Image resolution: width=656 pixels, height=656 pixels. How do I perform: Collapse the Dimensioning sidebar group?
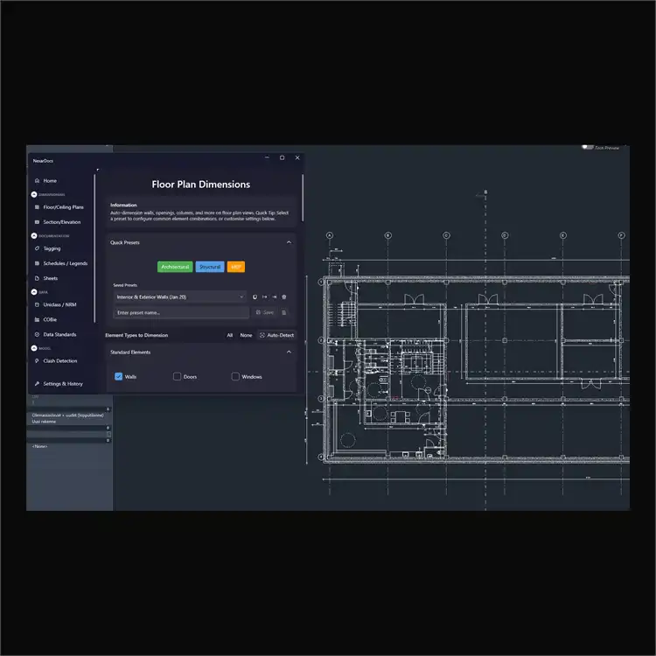click(x=34, y=194)
